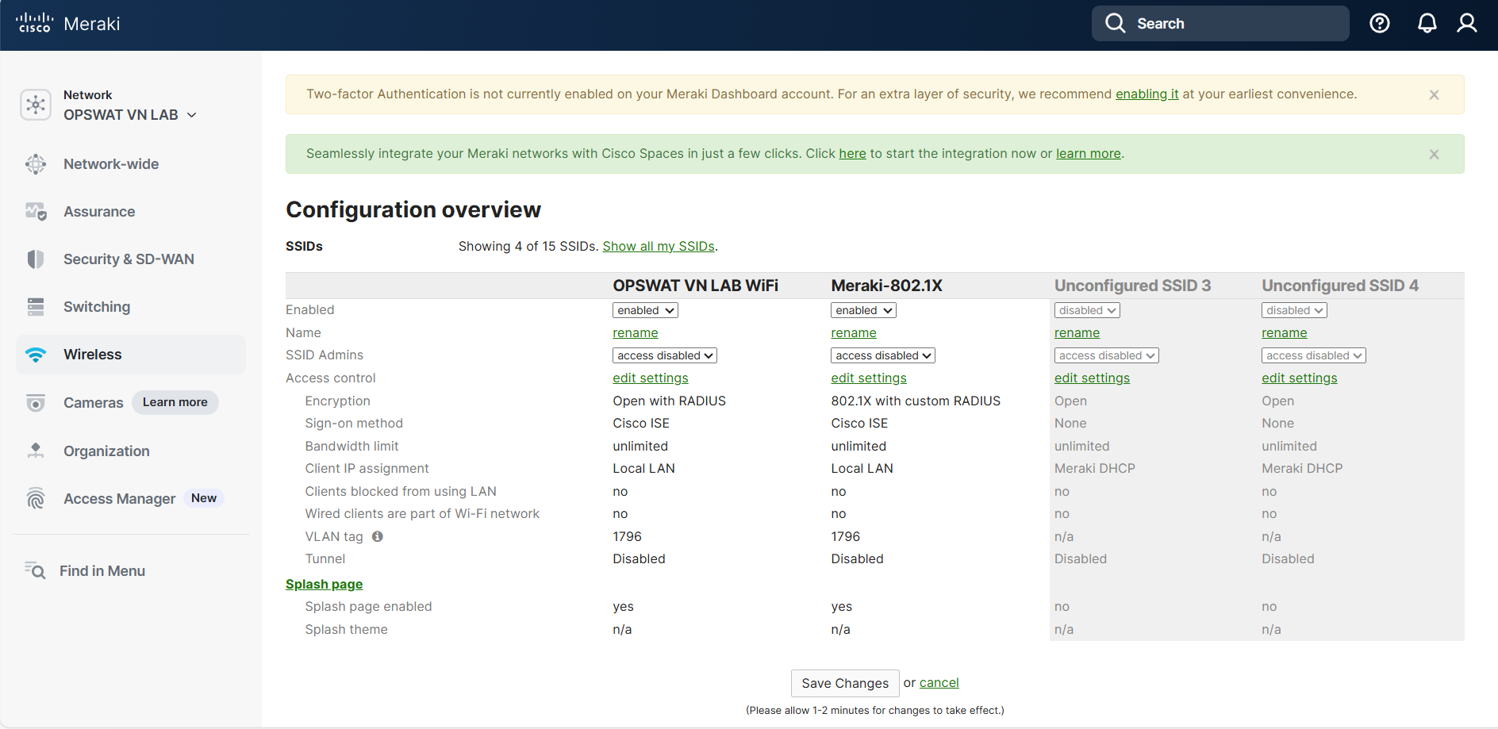This screenshot has height=729, width=1498.
Task: Click the Configuration overview heading
Action: [413, 209]
